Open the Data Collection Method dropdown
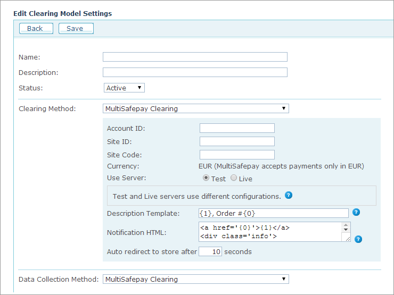Image resolution: width=394 pixels, height=295 pixels. click(195, 279)
